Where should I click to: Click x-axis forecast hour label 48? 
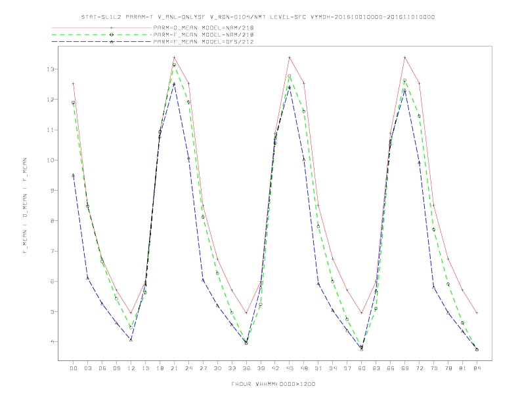(304, 368)
